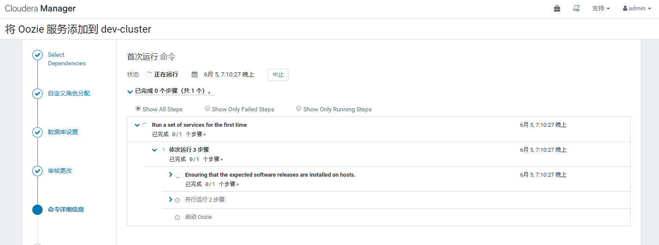The height and width of the screenshot is (245, 659).
Task: Click the 启动 Oozie step text
Action: 198,217
